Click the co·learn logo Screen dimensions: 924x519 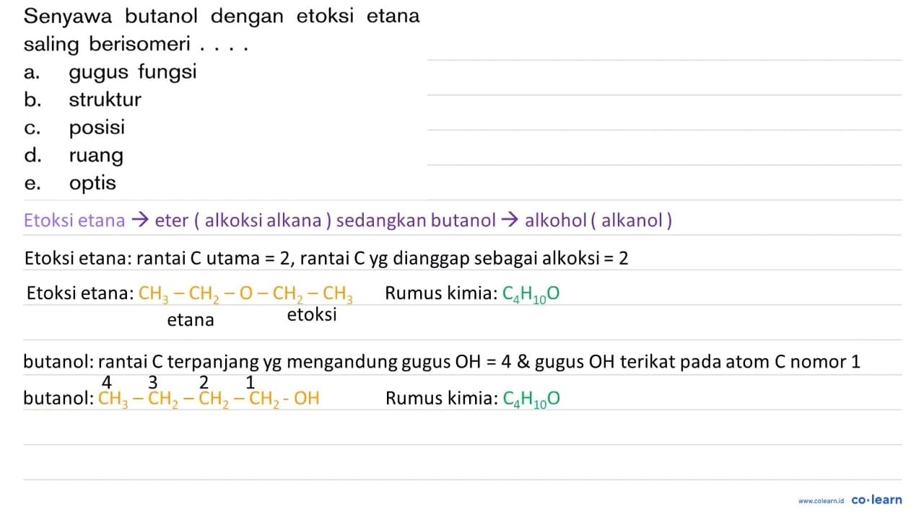tap(876, 500)
